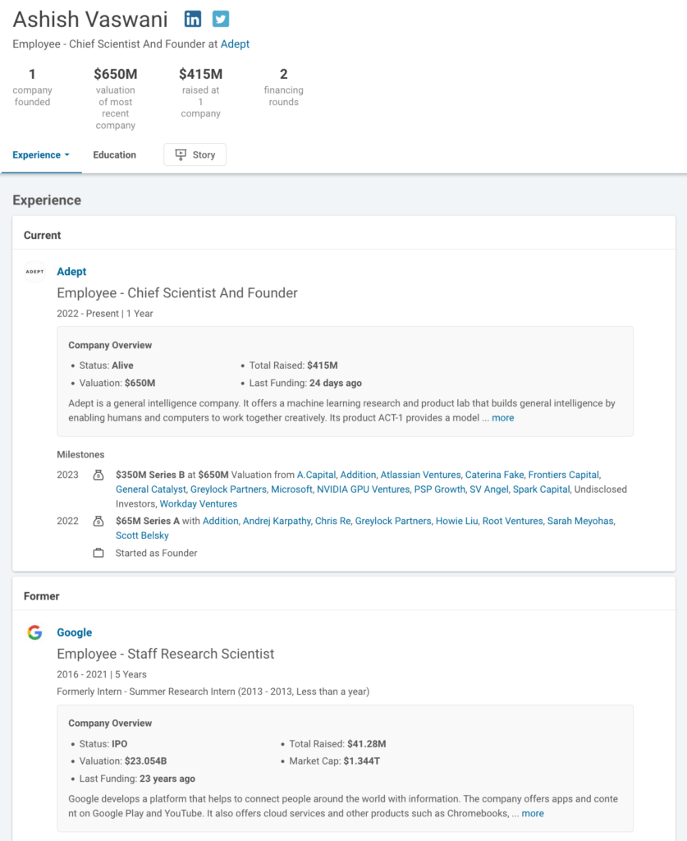Open Howie Liu investor link
The image size is (687, 841).
[456, 521]
